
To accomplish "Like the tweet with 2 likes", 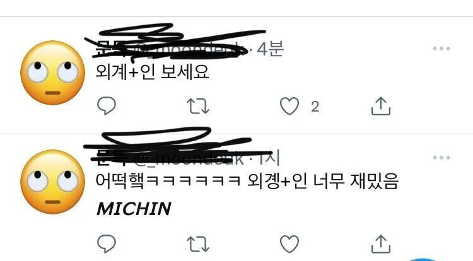I will point(289,106).
